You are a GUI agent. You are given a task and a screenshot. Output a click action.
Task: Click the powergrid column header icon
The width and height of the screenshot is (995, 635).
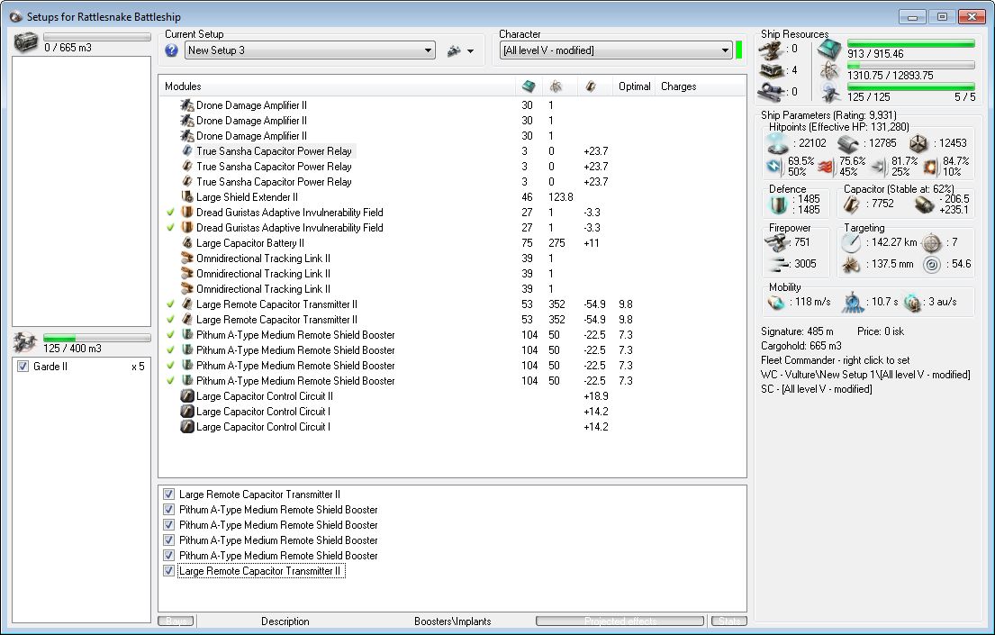pos(556,86)
